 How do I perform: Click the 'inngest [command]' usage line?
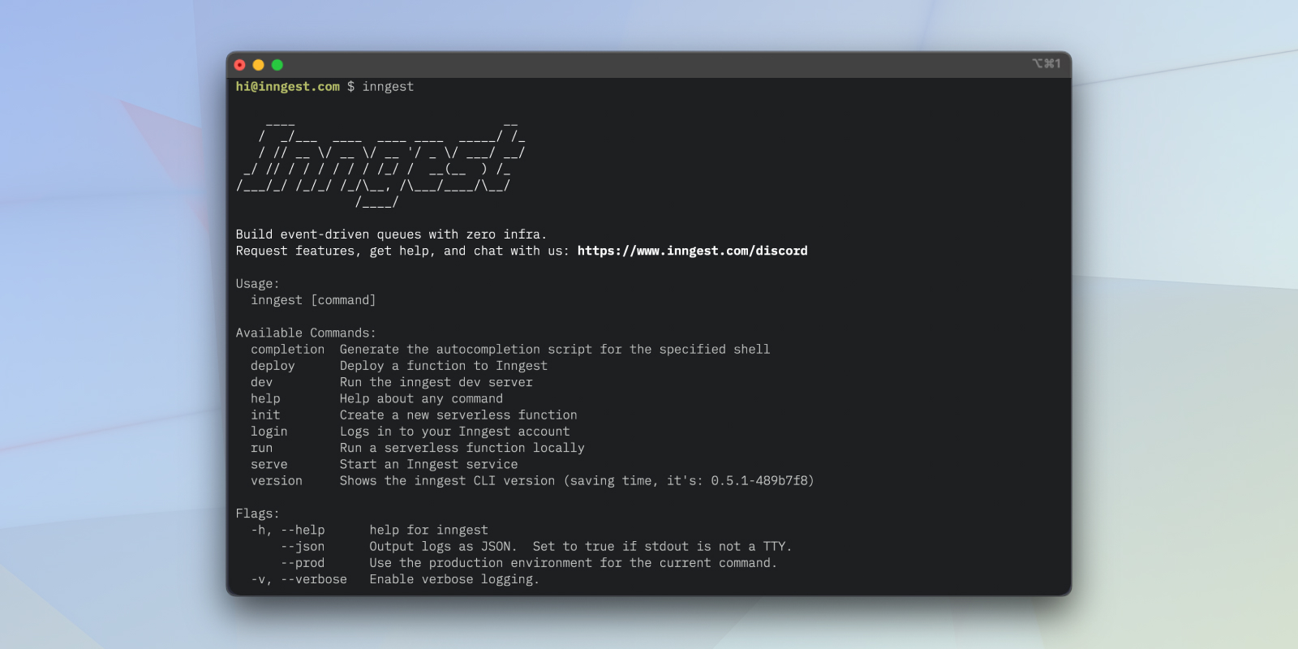[313, 300]
